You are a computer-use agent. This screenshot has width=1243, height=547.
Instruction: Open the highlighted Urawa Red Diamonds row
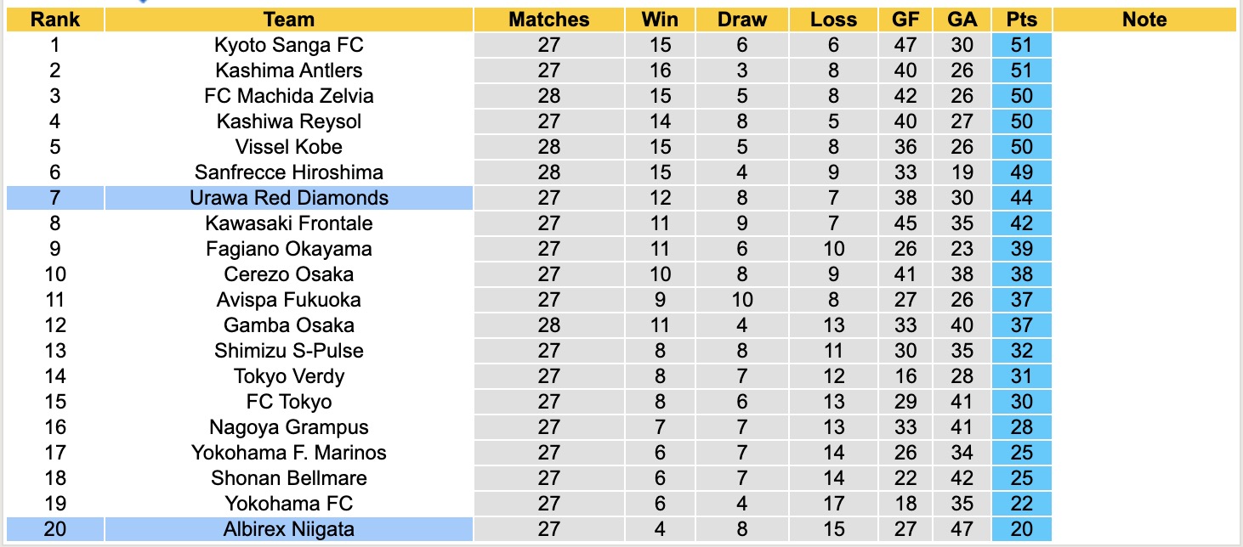pyautogui.click(x=289, y=198)
